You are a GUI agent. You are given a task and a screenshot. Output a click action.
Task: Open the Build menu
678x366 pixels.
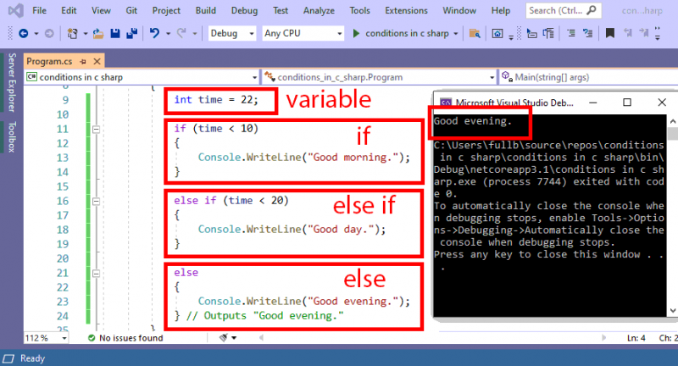204,11
